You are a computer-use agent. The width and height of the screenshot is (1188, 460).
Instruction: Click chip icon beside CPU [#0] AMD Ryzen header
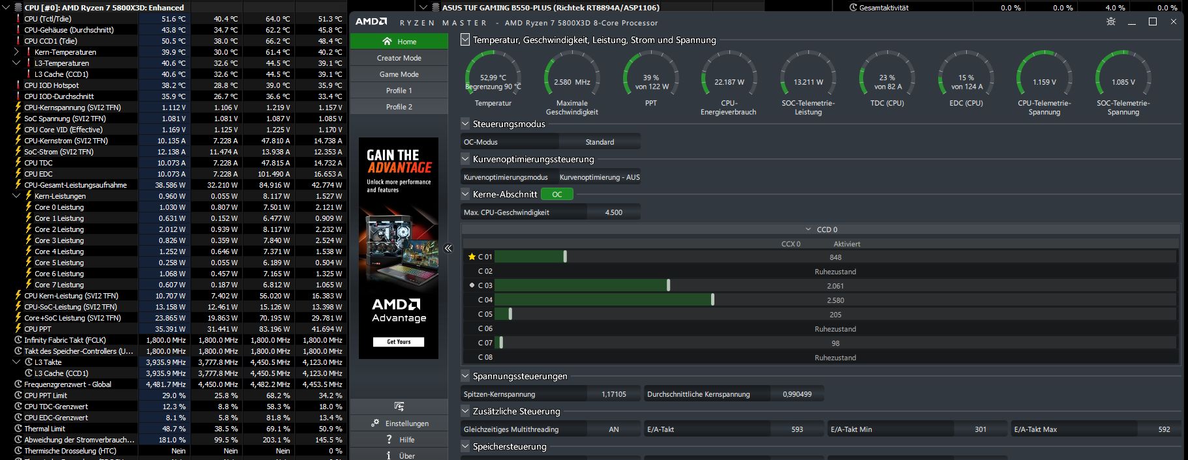17,8
